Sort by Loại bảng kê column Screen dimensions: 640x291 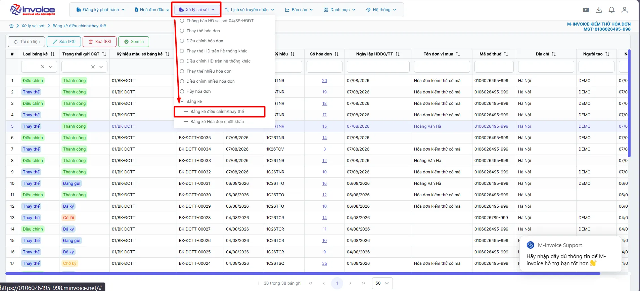pos(52,54)
